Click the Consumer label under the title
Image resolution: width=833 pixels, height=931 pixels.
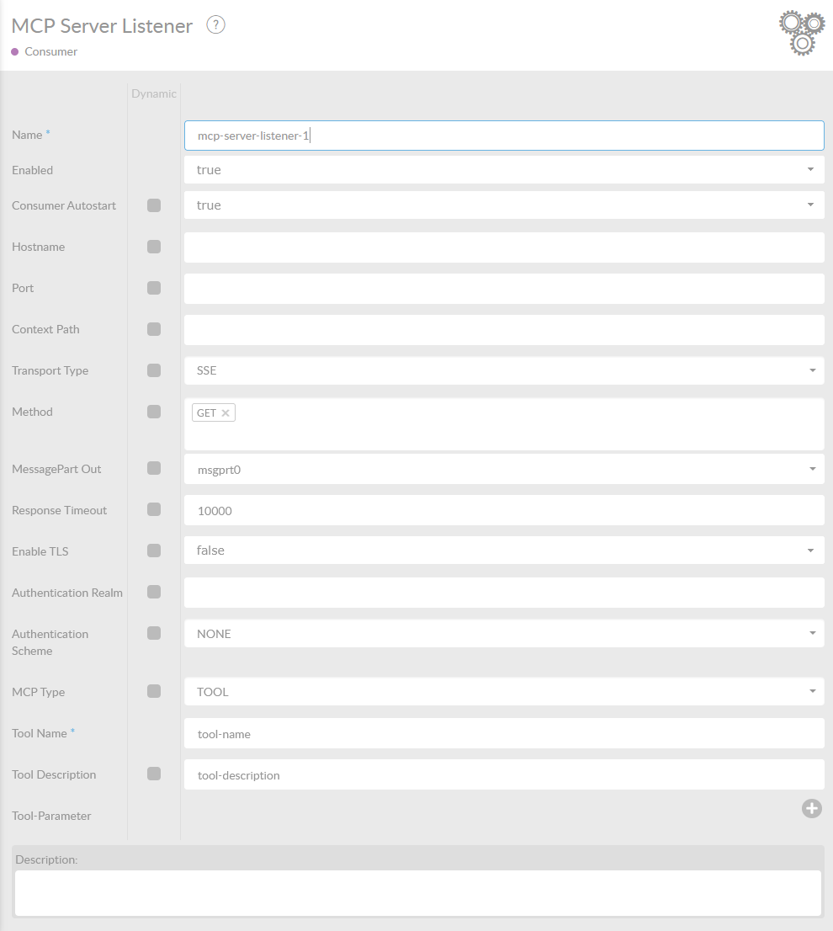coord(50,51)
